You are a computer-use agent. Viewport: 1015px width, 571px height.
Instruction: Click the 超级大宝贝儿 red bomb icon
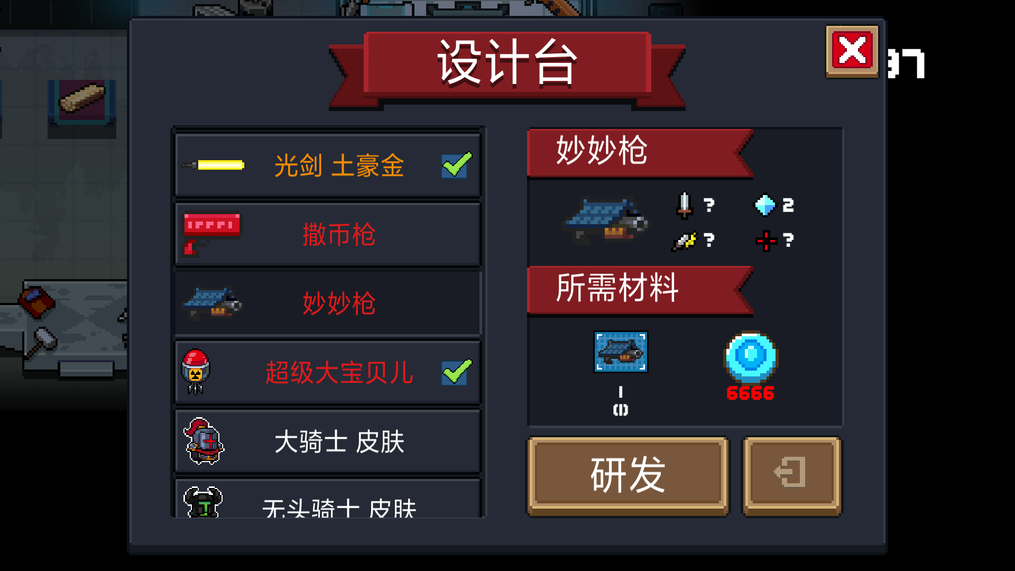196,372
